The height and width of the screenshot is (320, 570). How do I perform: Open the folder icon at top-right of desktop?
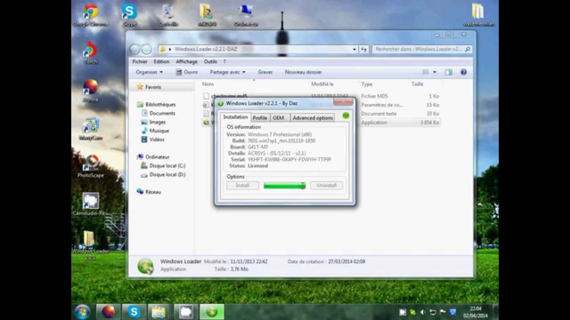click(x=478, y=15)
